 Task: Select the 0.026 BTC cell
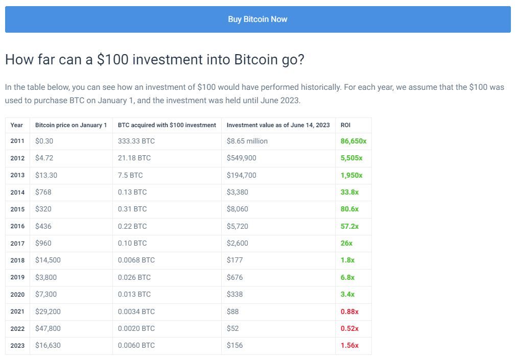pos(134,277)
